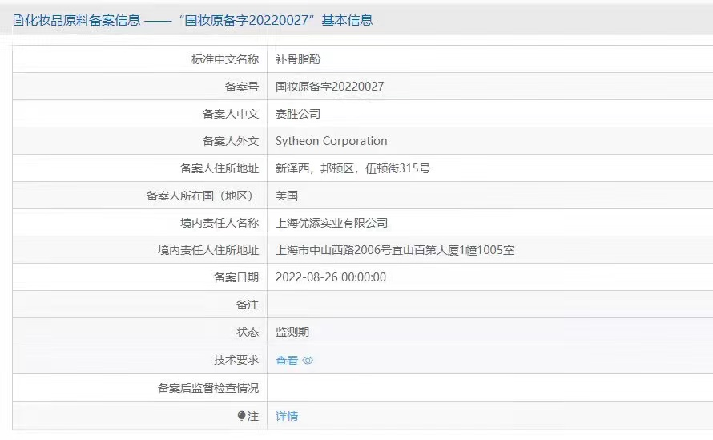Image resolution: width=713 pixels, height=440 pixels.
Task: Click 上海优添实业有限公司 responsible party name
Action: pos(332,223)
